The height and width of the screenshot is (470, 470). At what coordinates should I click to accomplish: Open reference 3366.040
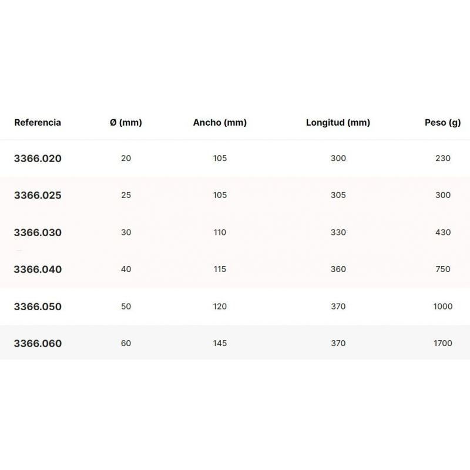(38, 270)
